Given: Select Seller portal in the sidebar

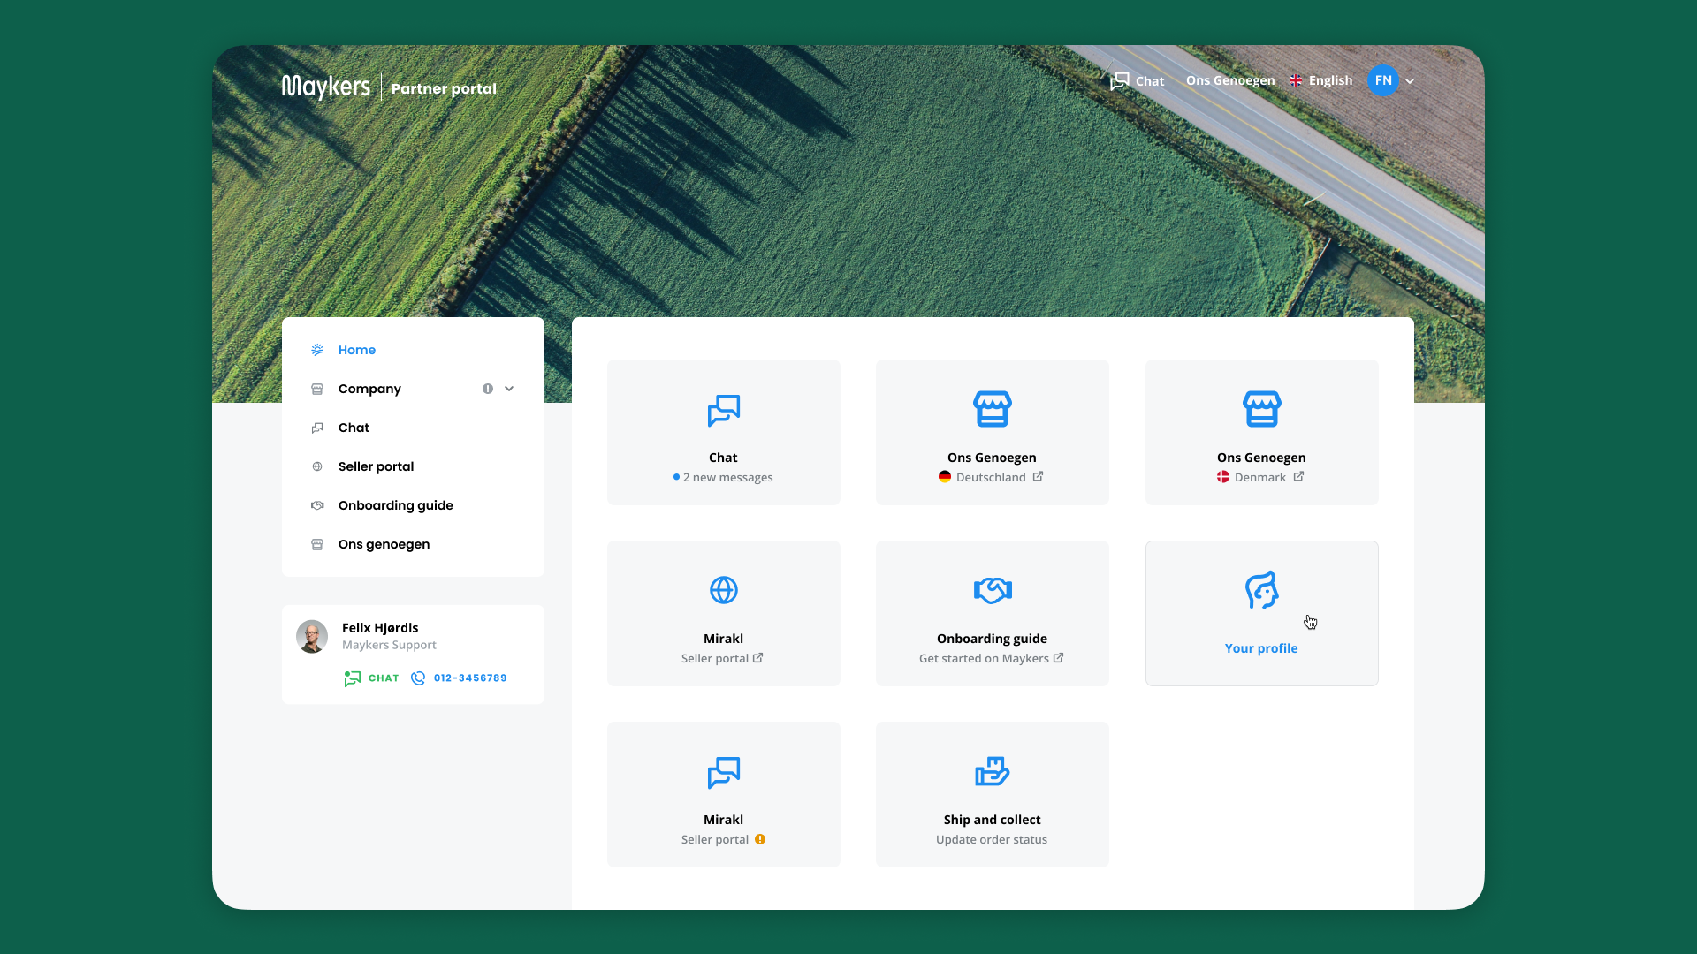Looking at the screenshot, I should point(376,466).
